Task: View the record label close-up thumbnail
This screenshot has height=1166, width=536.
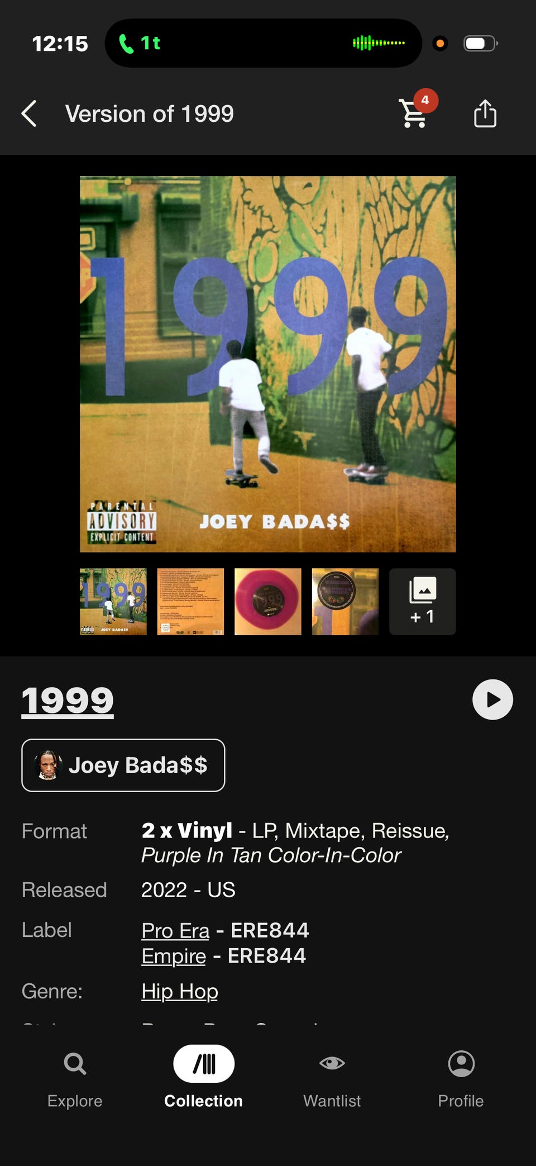Action: coord(345,602)
